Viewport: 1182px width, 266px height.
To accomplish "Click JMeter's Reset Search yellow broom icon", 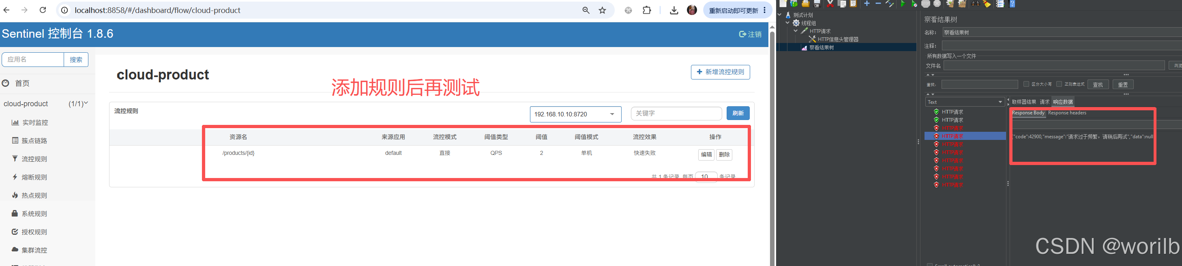I will tap(987, 4).
